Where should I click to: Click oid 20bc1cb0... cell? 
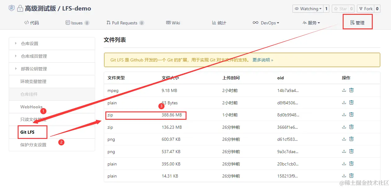[x=288, y=164]
